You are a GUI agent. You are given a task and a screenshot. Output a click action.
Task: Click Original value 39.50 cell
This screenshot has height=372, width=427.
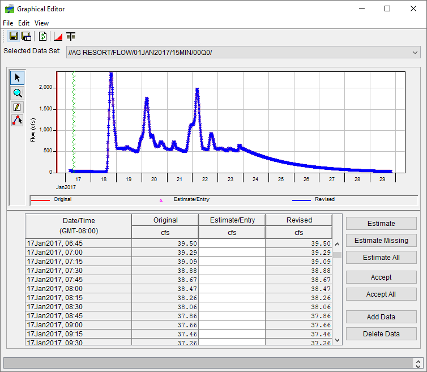coord(165,243)
